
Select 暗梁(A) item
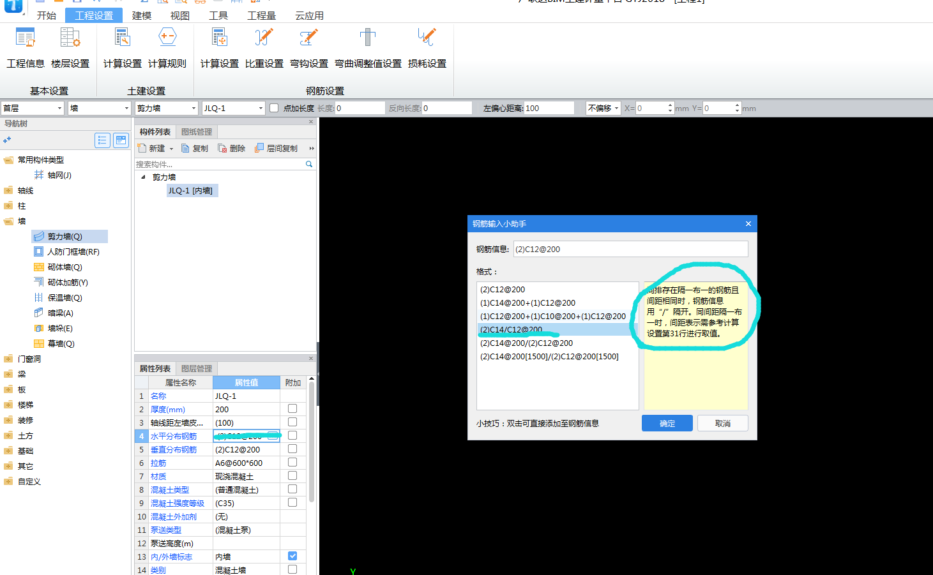coord(54,313)
